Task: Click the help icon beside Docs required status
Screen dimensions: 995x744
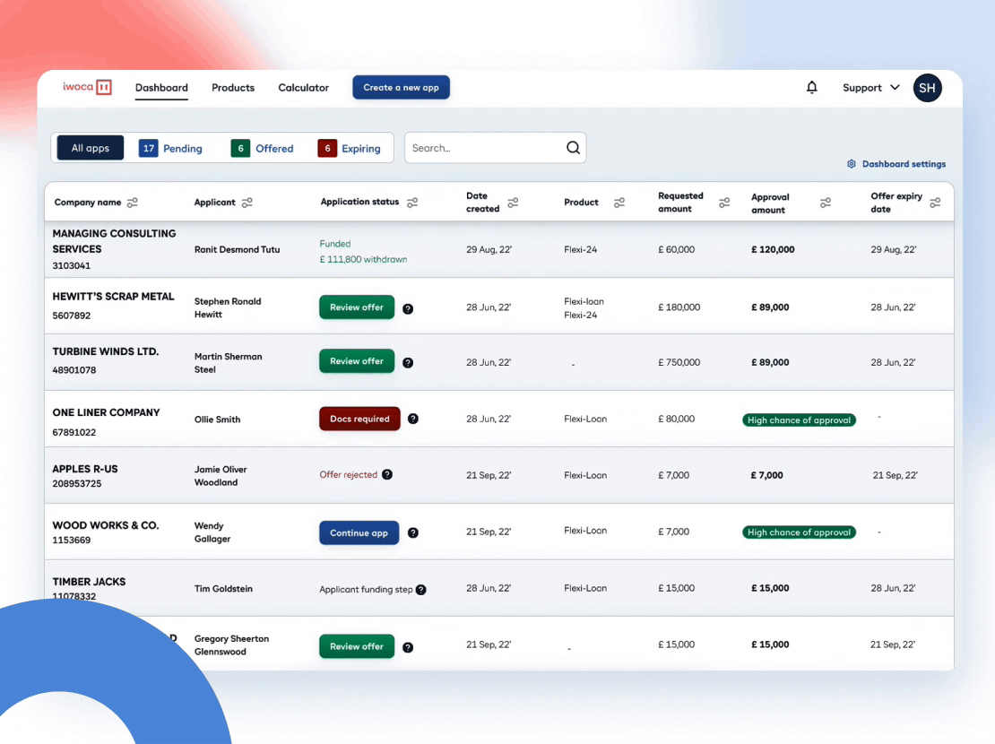Action: pos(413,418)
